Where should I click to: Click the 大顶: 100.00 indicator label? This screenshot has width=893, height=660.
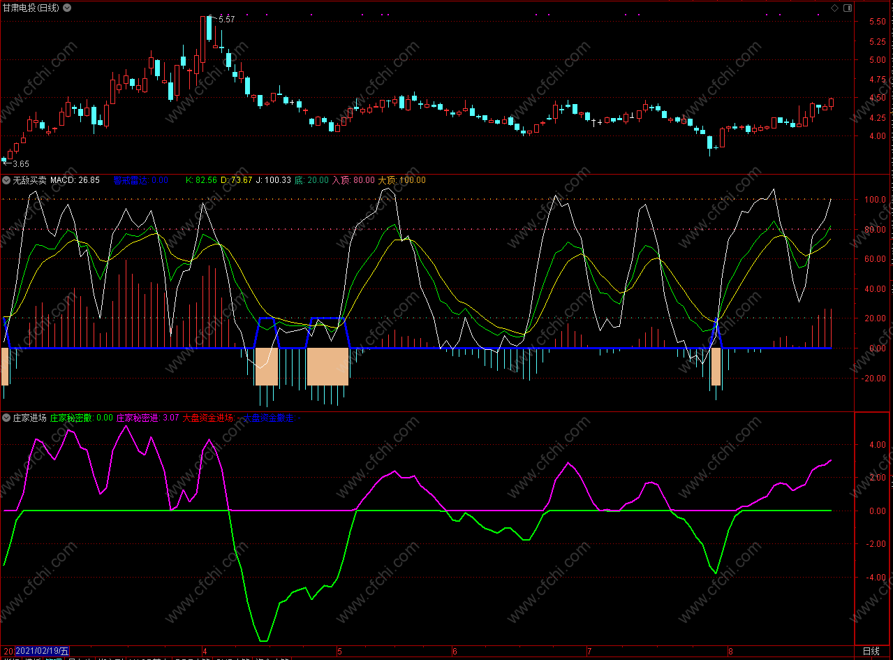click(x=402, y=180)
